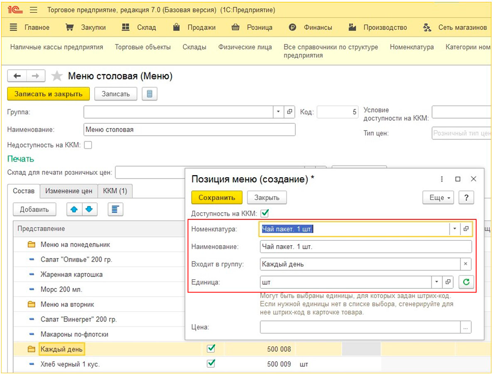
Task: Open the hamburger main menu icon
Action: 34,10
